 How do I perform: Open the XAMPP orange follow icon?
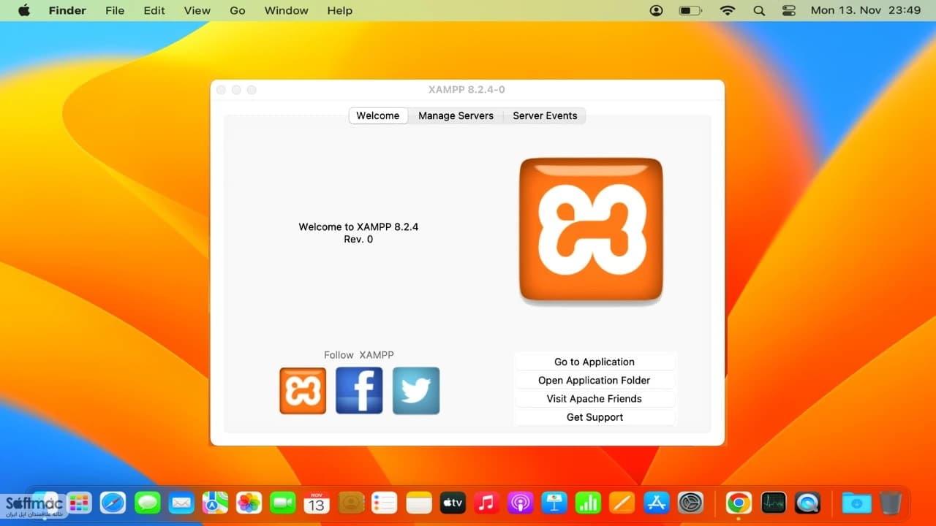[x=303, y=391]
